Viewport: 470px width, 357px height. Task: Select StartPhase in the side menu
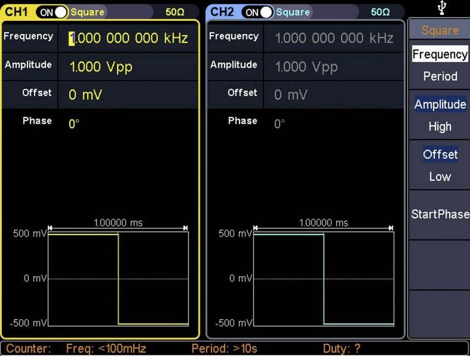tap(440, 214)
